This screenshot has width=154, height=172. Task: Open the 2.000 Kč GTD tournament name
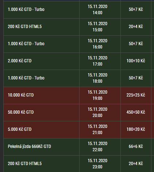tap(20, 61)
